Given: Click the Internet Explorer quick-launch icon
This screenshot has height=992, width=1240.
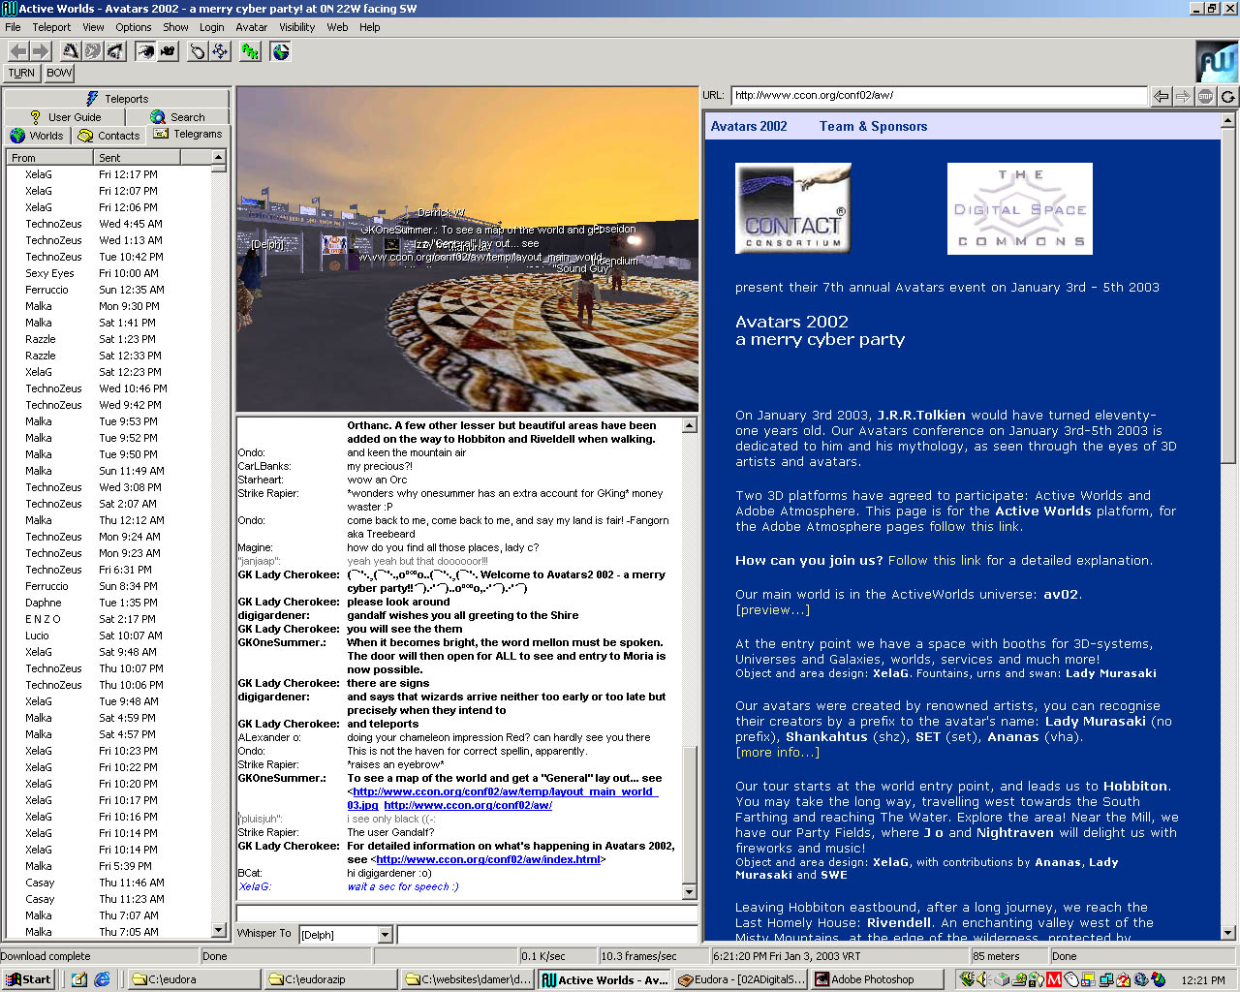Looking at the screenshot, I should pos(102,979).
